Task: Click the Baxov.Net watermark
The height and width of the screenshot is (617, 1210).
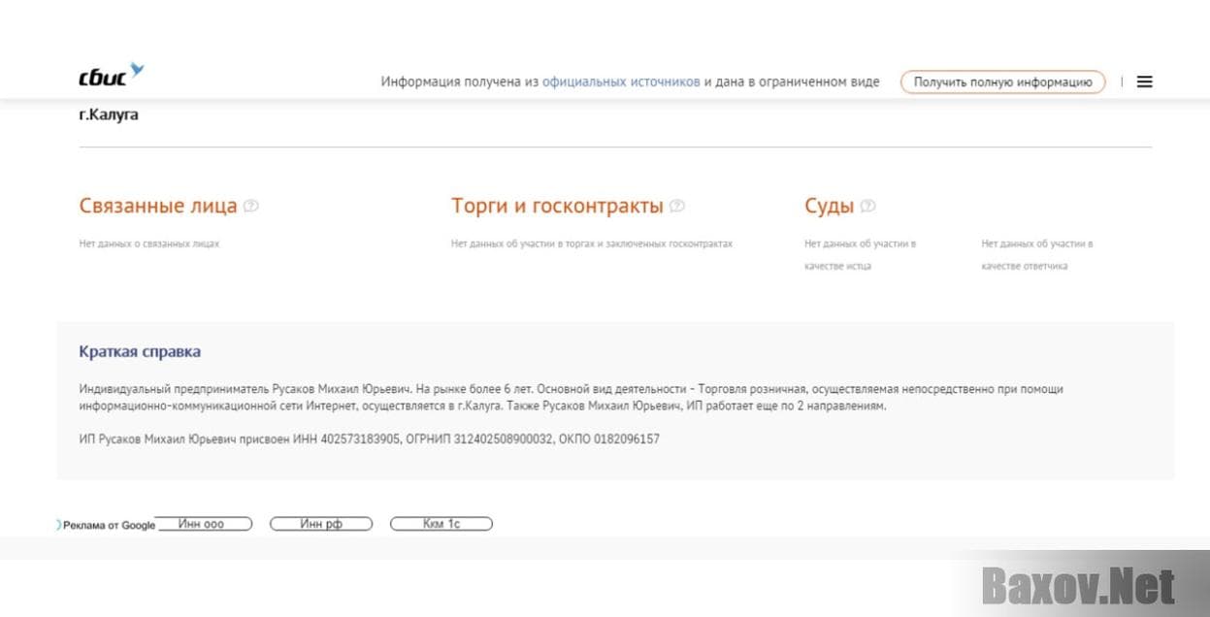Action: pyautogui.click(x=1078, y=586)
